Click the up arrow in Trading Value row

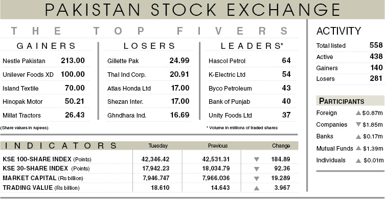[257, 188]
